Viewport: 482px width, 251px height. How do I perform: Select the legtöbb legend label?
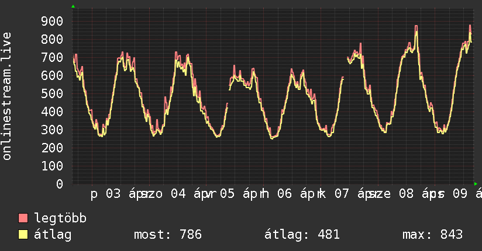(60, 218)
